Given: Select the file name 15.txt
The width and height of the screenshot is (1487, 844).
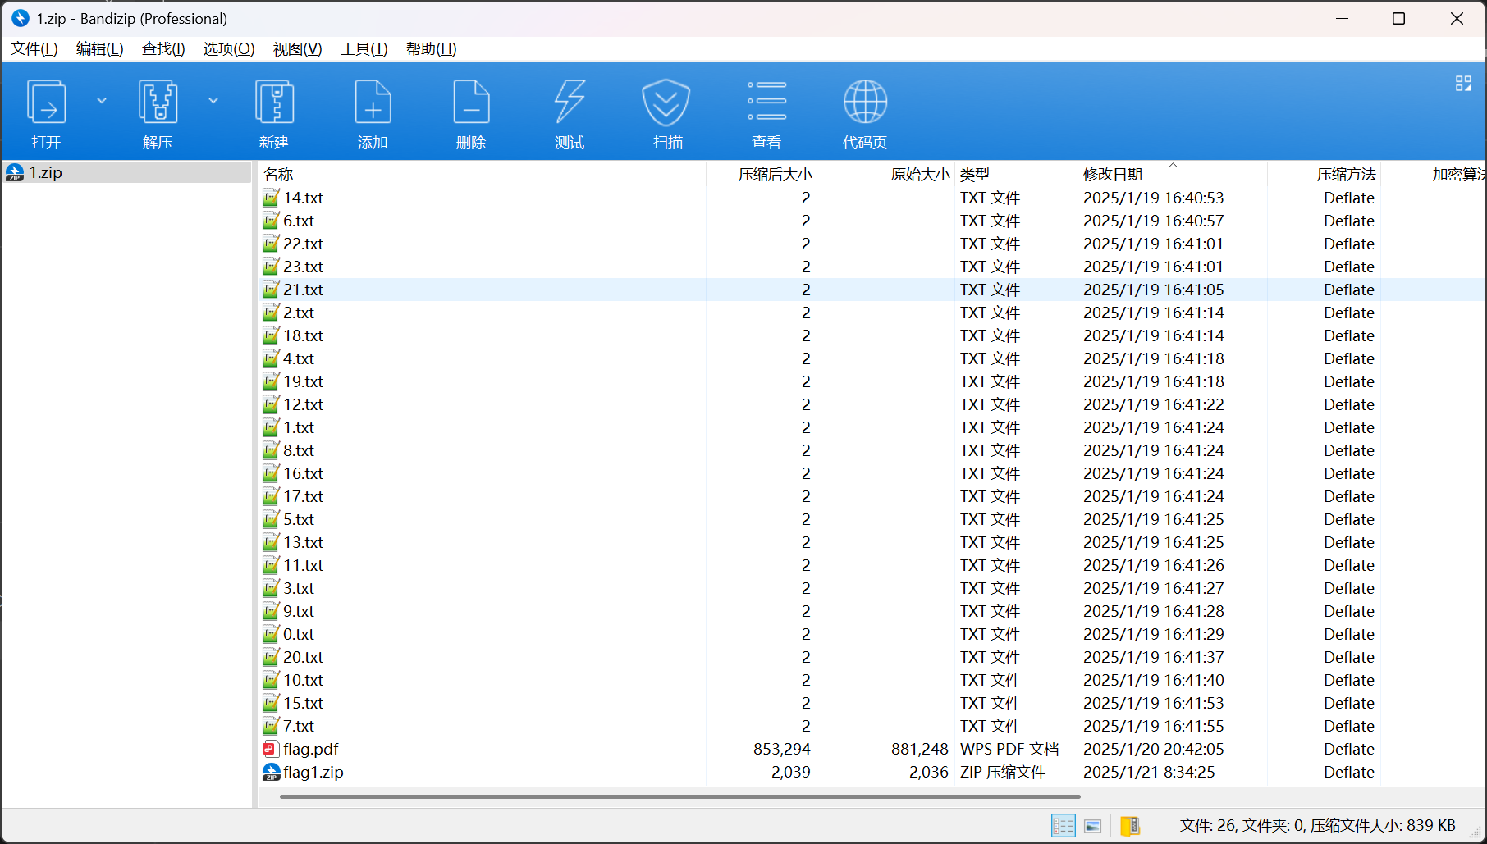Looking at the screenshot, I should [303, 703].
